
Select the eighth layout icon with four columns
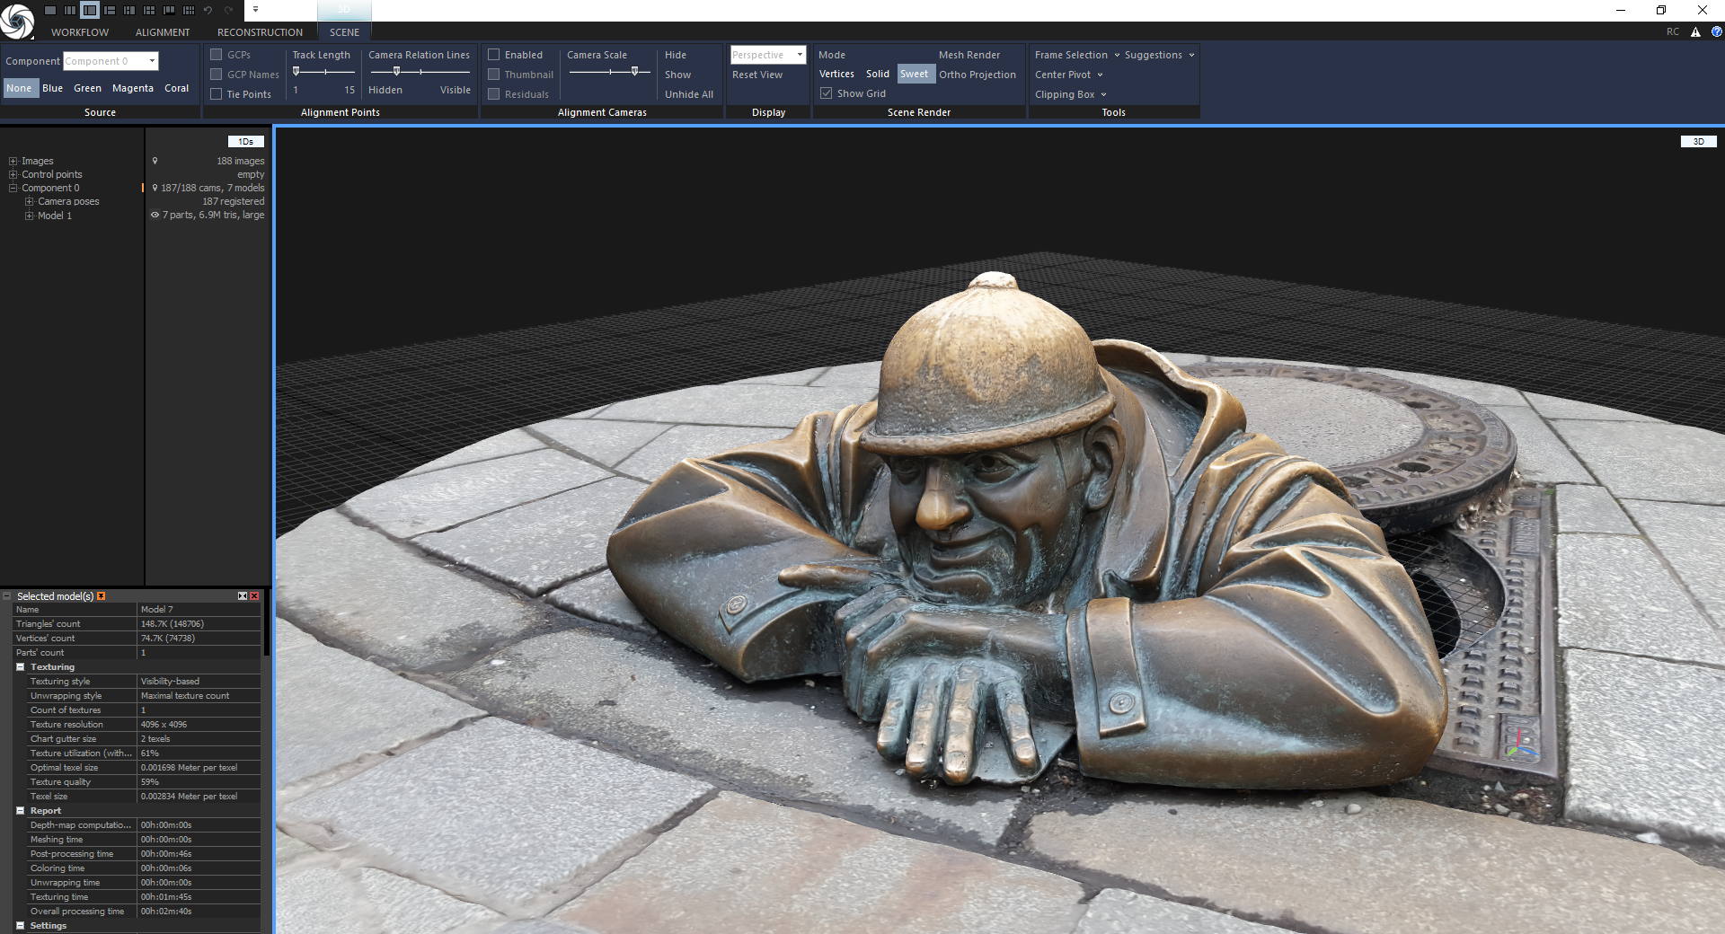189,10
